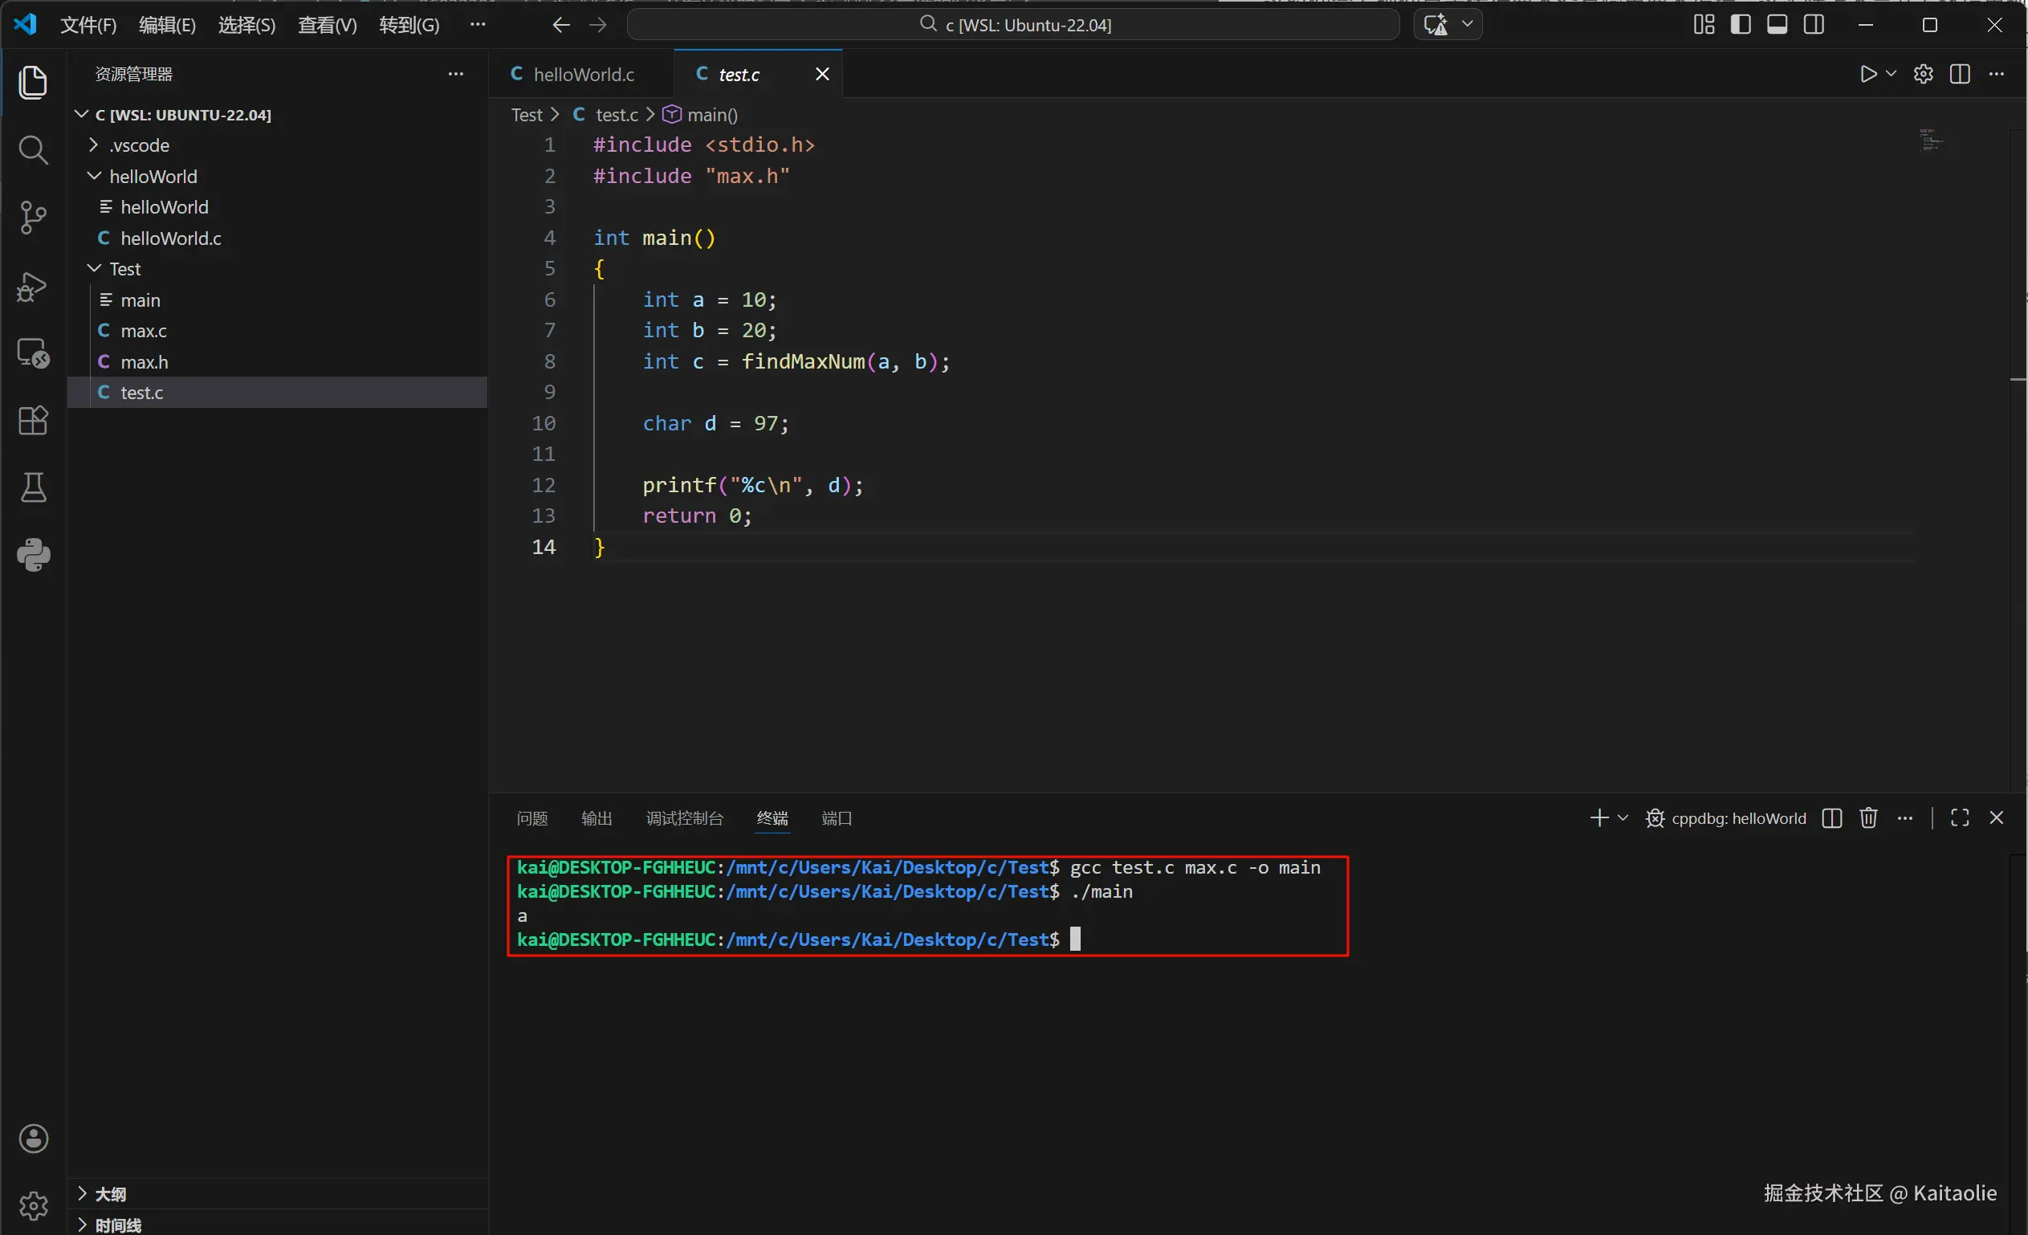Open the Run and Debug view
The image size is (2028, 1235).
33,286
